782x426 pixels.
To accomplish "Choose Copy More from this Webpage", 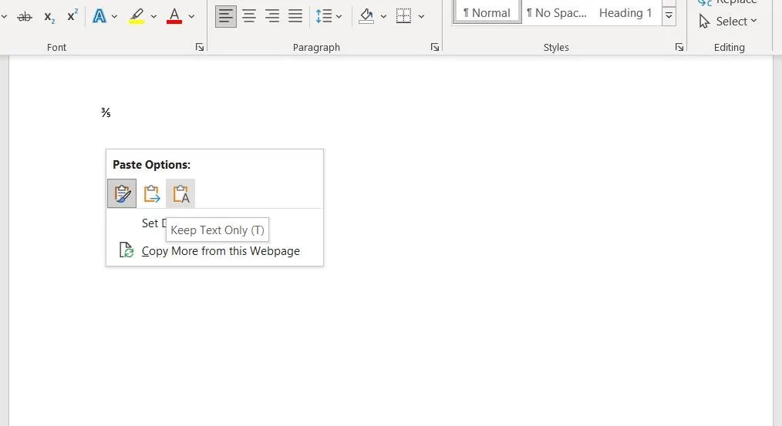I will [214, 250].
